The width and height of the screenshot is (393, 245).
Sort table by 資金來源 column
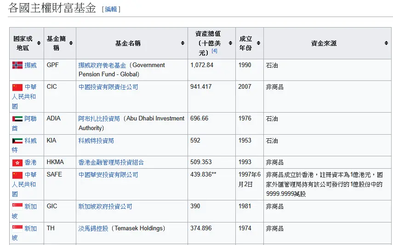pyautogui.click(x=386, y=43)
